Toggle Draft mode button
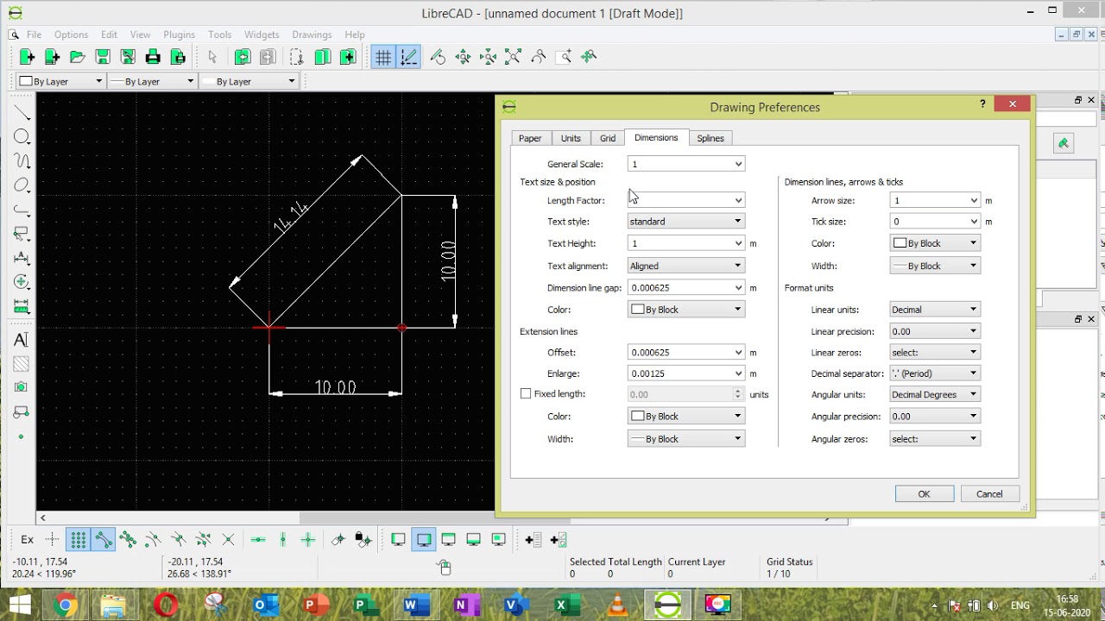 coord(408,57)
